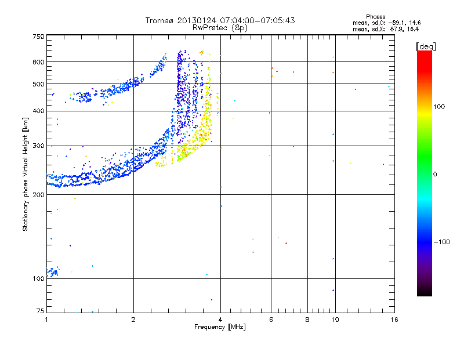Click the '[deg]' colorbar unit label

tap(426, 46)
